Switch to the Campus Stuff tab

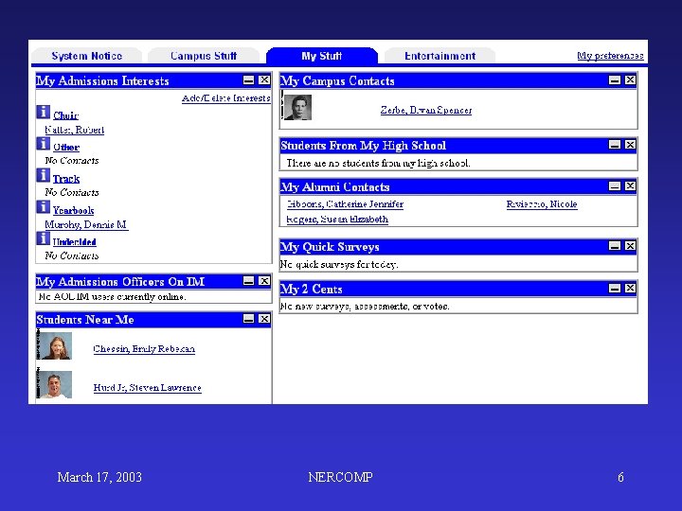[204, 56]
